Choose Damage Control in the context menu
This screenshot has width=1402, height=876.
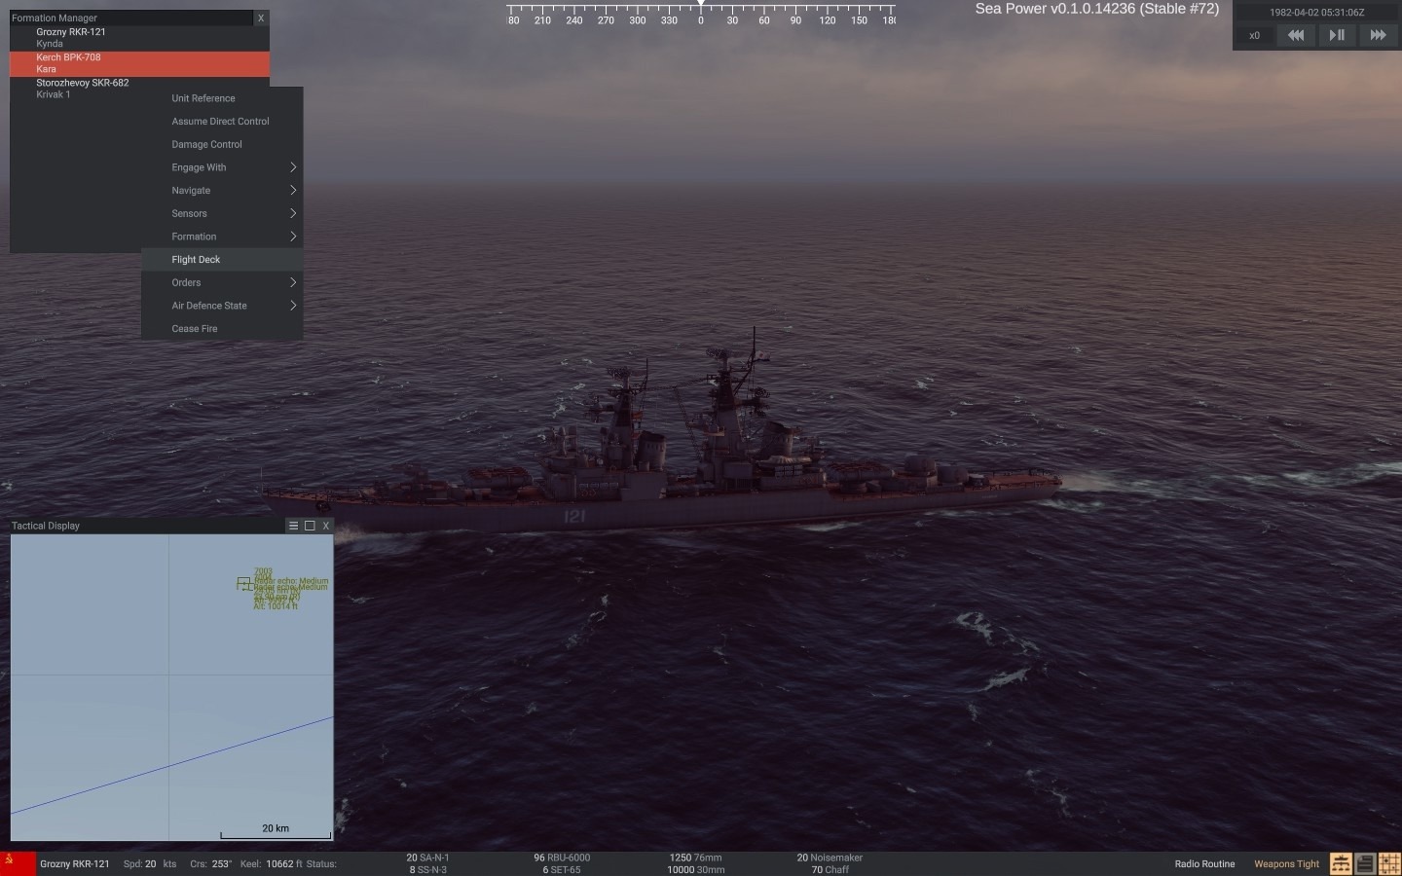pyautogui.click(x=207, y=144)
